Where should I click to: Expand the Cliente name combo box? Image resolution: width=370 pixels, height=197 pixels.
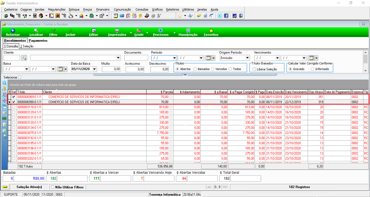click(118, 58)
